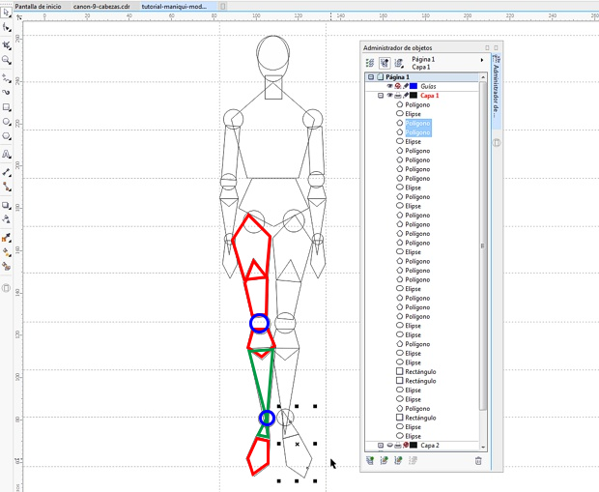Image resolution: width=599 pixels, height=492 pixels.
Task: Select the Polygon tool in toolbox
Action: (6, 136)
